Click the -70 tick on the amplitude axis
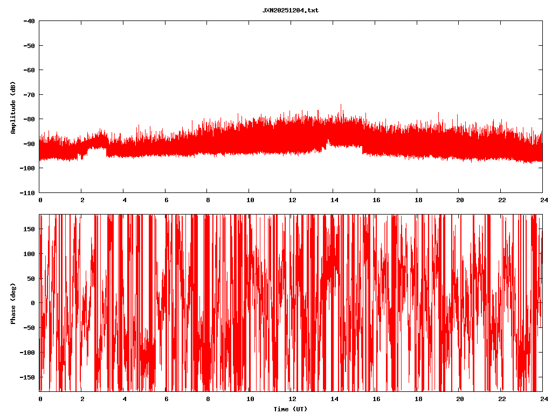This screenshot has width=552, height=414. click(29, 94)
